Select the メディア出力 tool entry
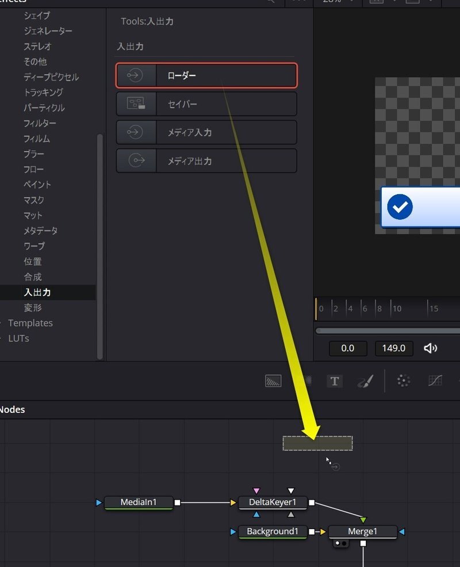Screen dimensions: 460x567 click(x=206, y=161)
